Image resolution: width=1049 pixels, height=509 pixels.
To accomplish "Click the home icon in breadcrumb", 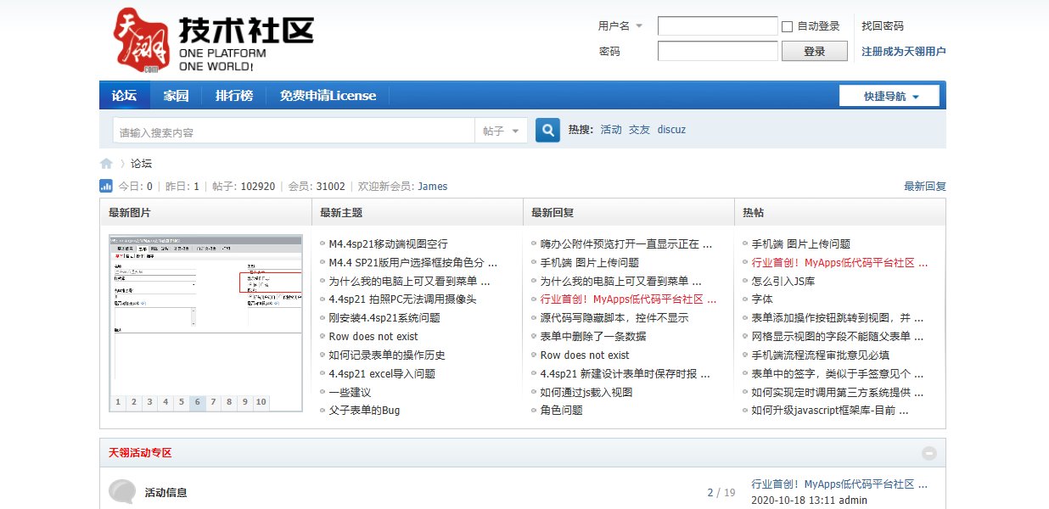I will [x=106, y=164].
